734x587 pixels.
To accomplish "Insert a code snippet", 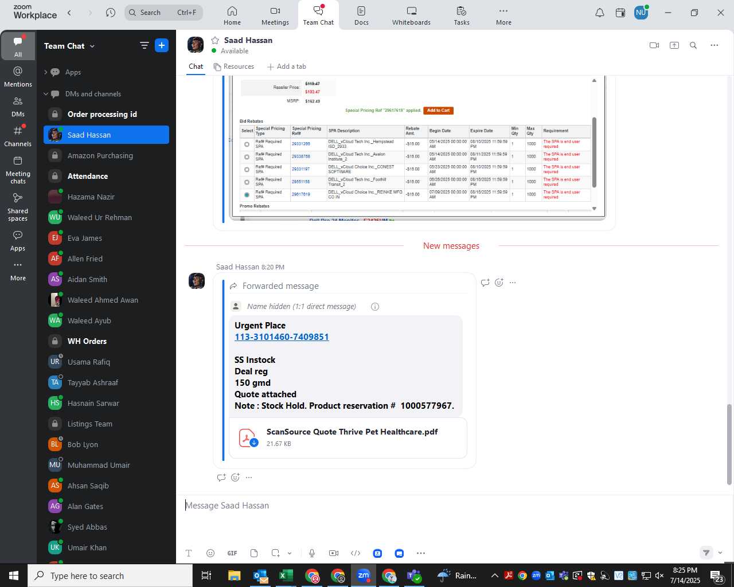I will (x=356, y=553).
